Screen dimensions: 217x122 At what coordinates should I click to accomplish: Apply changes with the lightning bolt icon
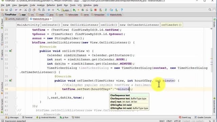coord(78,10)
